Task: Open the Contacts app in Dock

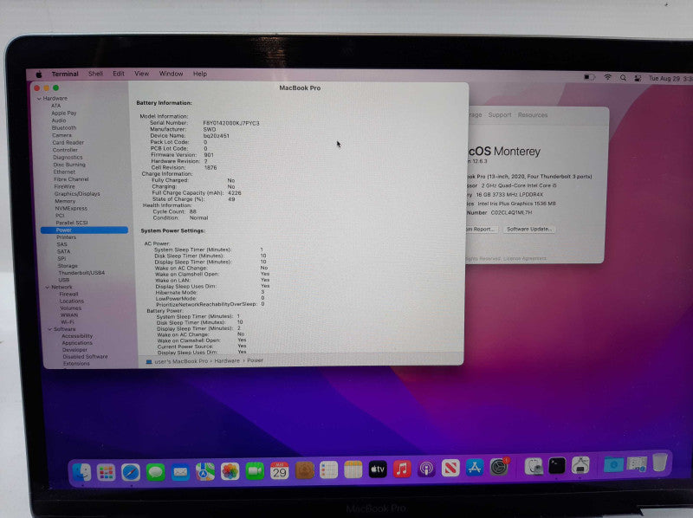Action: pos(304,470)
